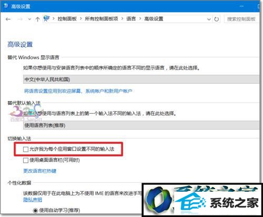The width and height of the screenshot is (263, 217).
Task: Expand the address bar history dropdown
Action: pyautogui.click(x=209, y=19)
